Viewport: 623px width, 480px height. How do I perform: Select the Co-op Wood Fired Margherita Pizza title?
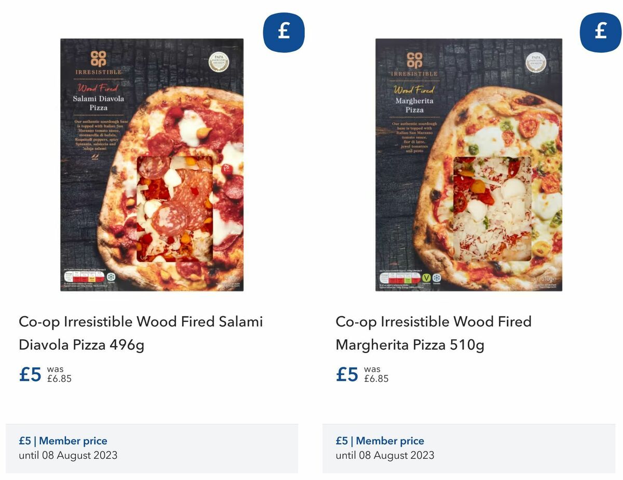pos(434,333)
